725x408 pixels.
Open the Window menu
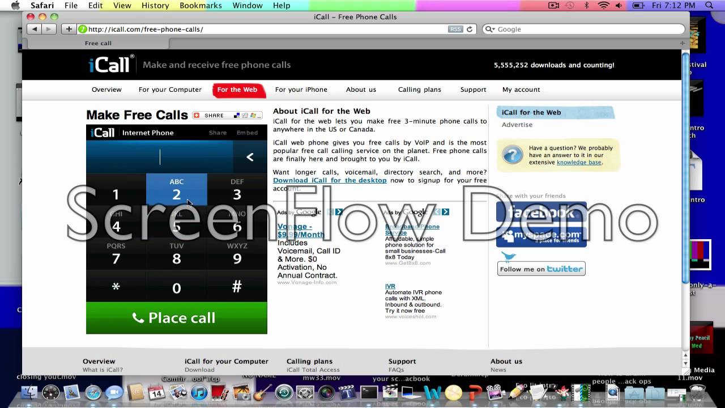248,5
